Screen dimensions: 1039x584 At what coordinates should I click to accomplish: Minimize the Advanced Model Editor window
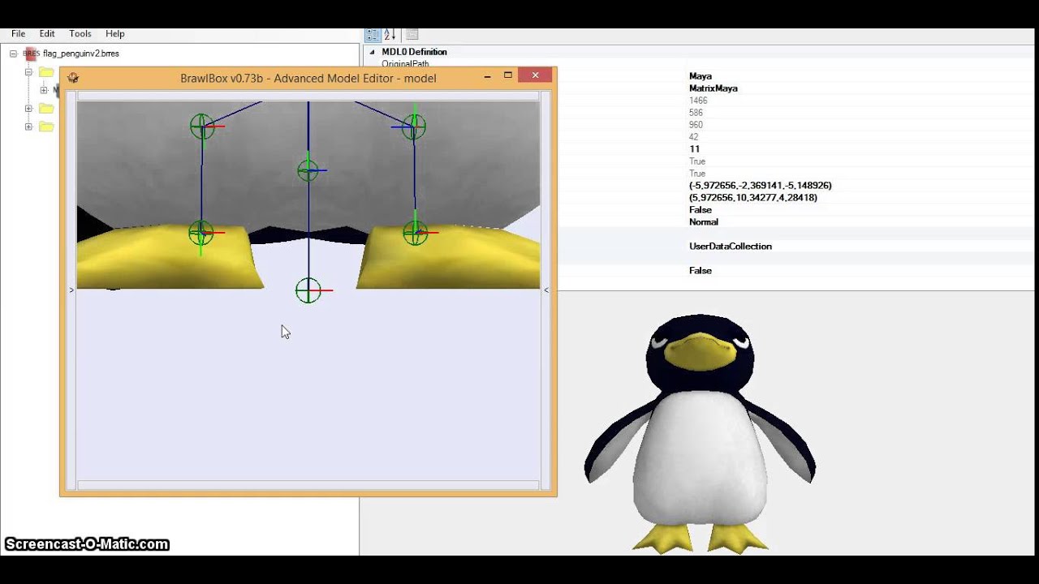[x=487, y=75]
